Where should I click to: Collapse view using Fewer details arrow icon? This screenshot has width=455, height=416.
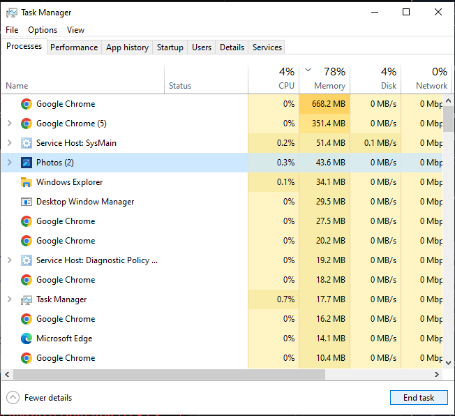point(13,398)
